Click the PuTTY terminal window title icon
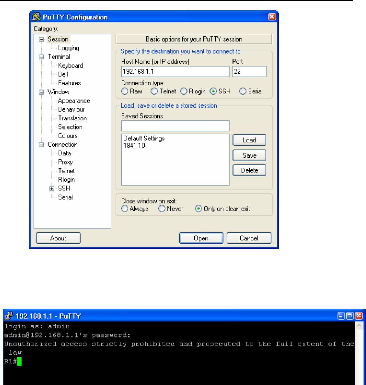 (9, 316)
